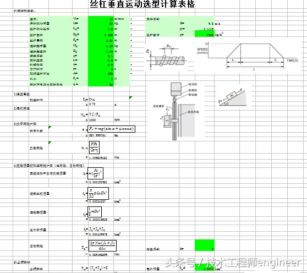
Task: Select the speed value cell showing 10
Action: coord(101,19)
